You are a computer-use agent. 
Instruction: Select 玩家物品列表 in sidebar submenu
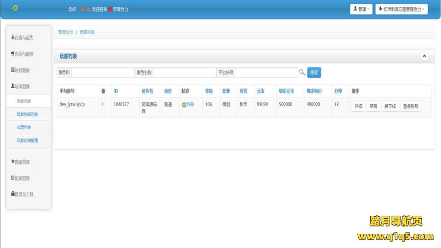click(x=28, y=114)
